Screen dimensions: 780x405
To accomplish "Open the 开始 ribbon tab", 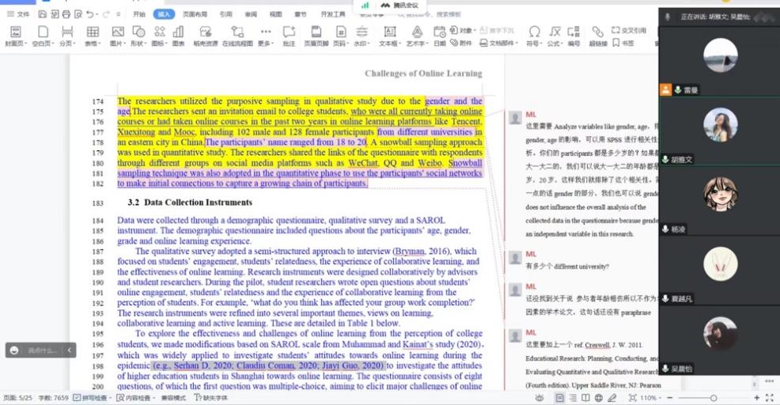I will pos(139,14).
